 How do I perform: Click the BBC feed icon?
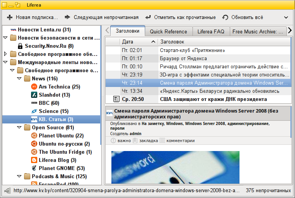tap(34, 103)
